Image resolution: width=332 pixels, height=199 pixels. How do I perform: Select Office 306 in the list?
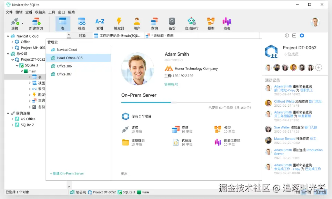pos(78,66)
